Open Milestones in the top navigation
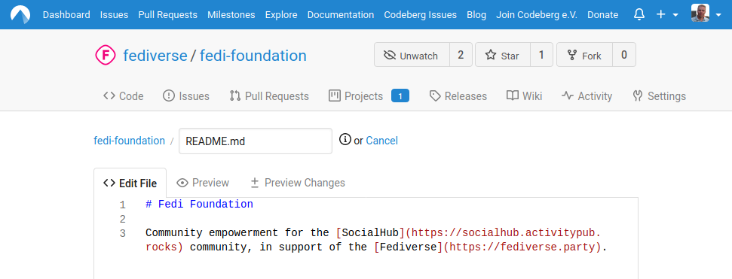Screen dimensions: 732x279 pyautogui.click(x=231, y=14)
